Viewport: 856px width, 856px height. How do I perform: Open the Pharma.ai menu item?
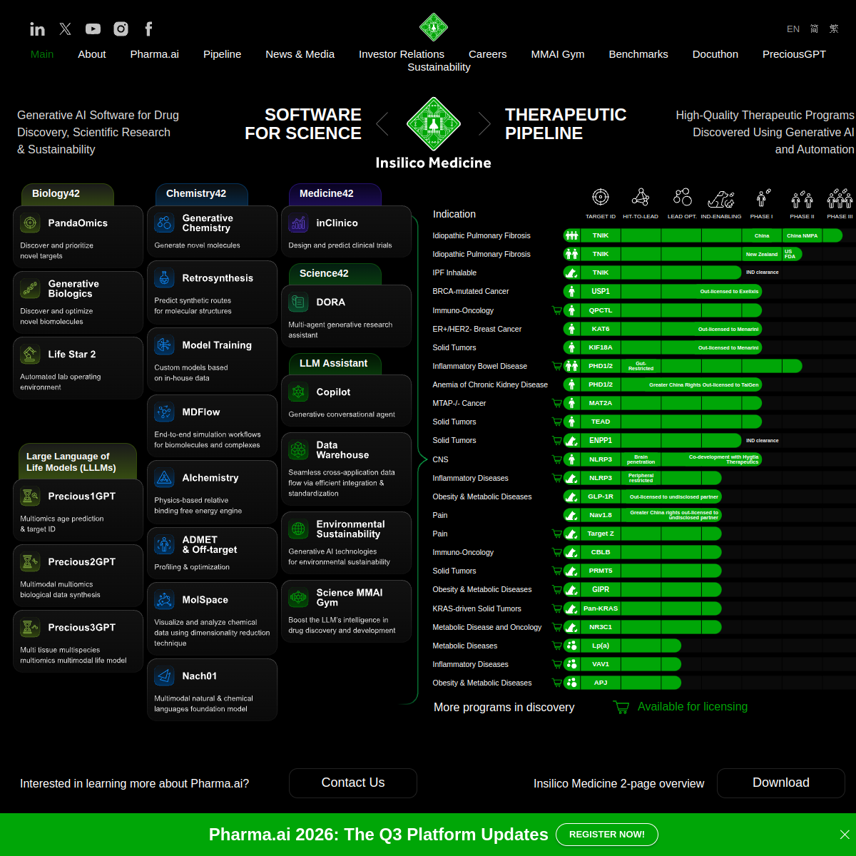(x=155, y=54)
